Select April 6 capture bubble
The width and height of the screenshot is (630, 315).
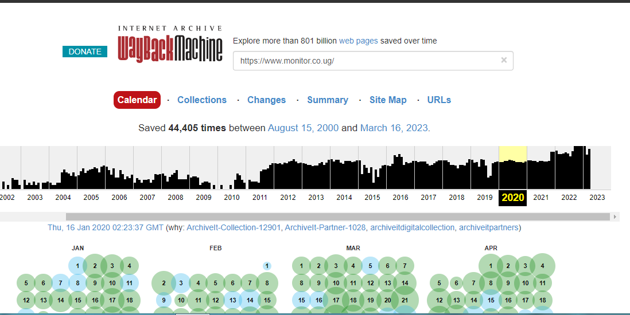456,283
